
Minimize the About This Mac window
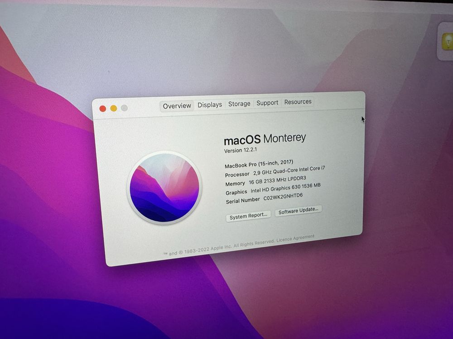point(114,108)
